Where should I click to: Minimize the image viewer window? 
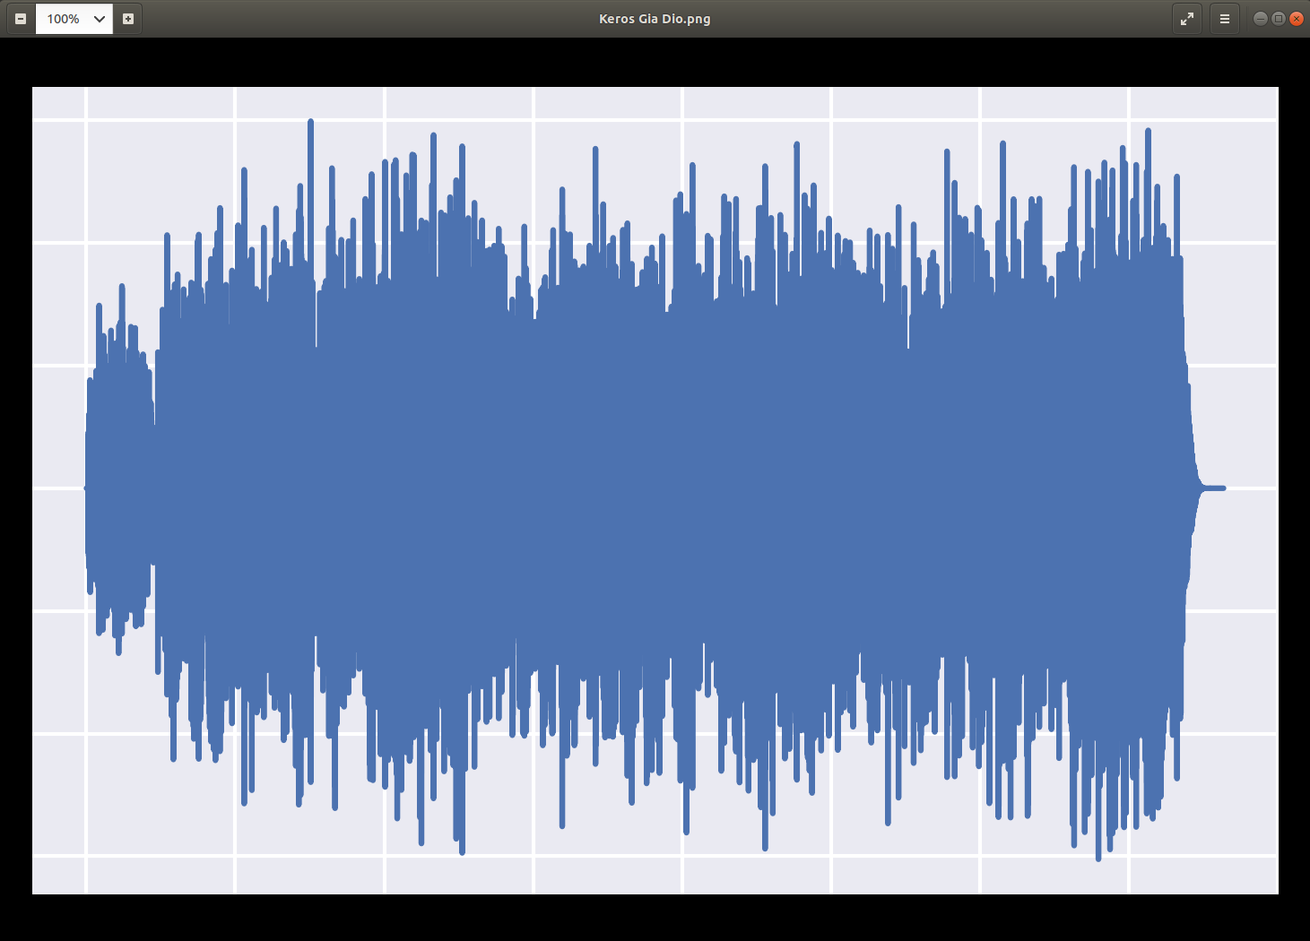(x=1261, y=19)
